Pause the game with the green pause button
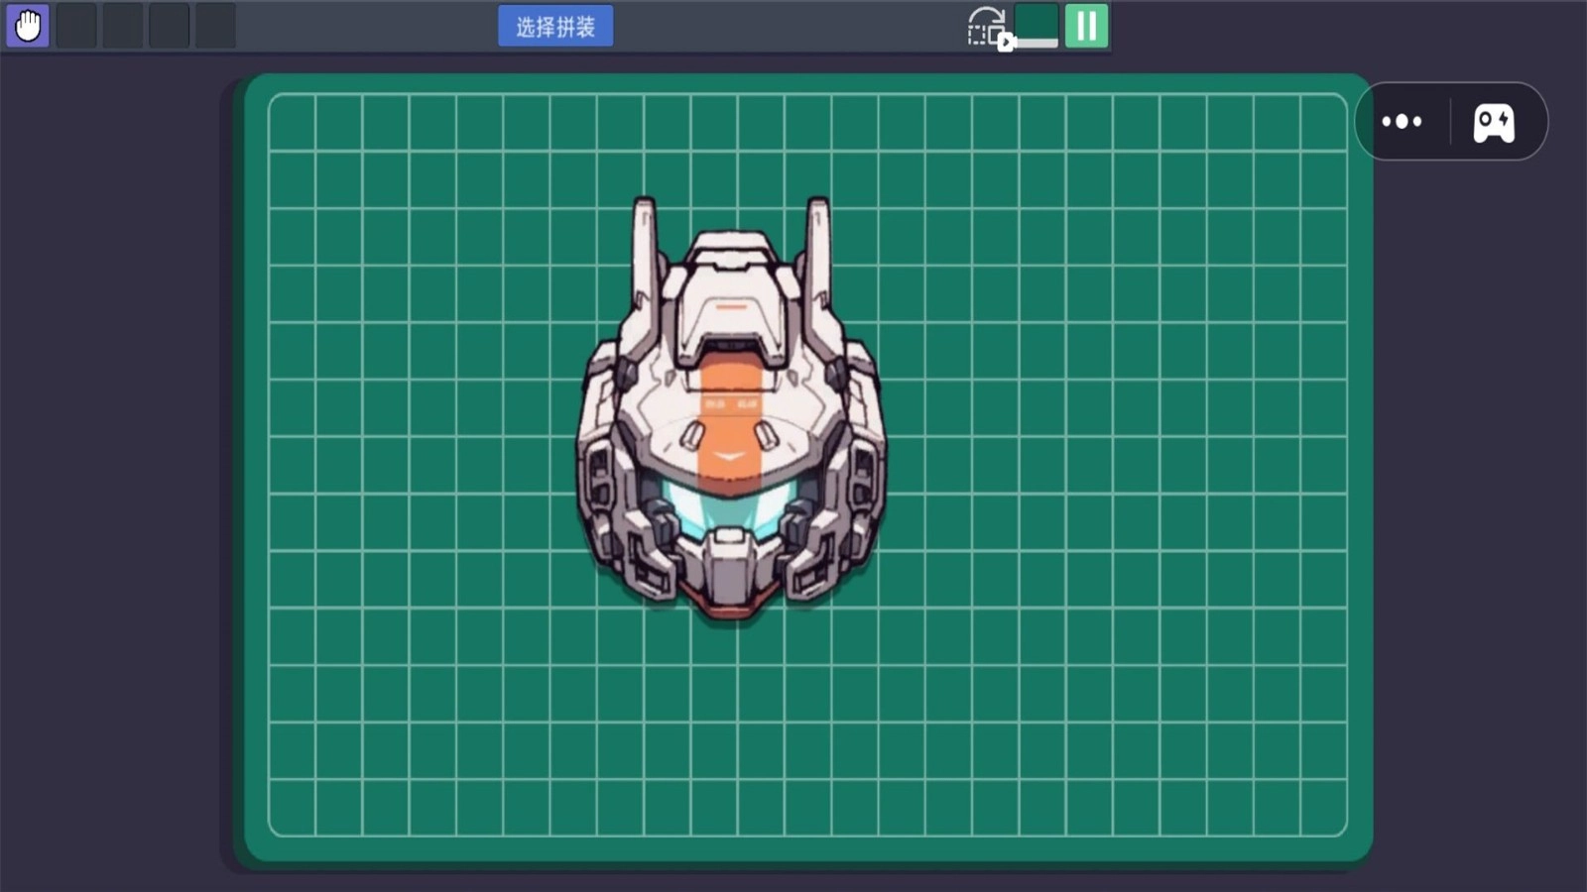The width and height of the screenshot is (1587, 892). (x=1086, y=26)
